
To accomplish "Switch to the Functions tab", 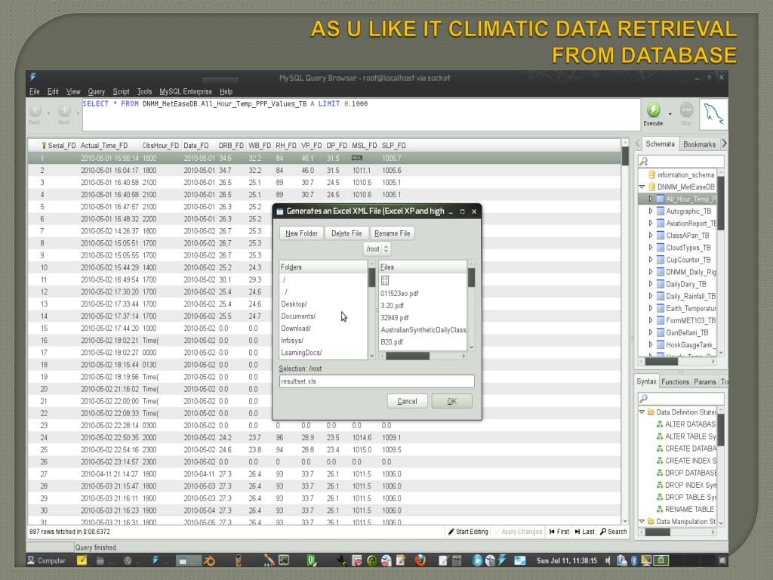I will (x=675, y=381).
